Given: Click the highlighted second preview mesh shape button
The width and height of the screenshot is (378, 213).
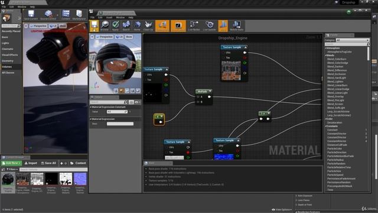Looking at the screenshot, I should tap(122, 91).
